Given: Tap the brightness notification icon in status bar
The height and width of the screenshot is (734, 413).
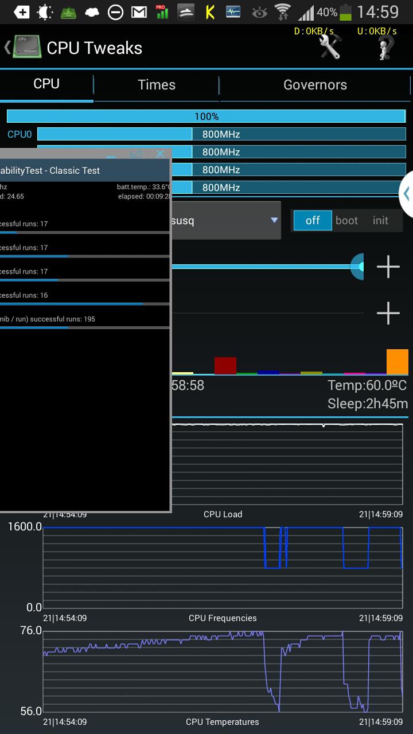Looking at the screenshot, I should (x=45, y=12).
